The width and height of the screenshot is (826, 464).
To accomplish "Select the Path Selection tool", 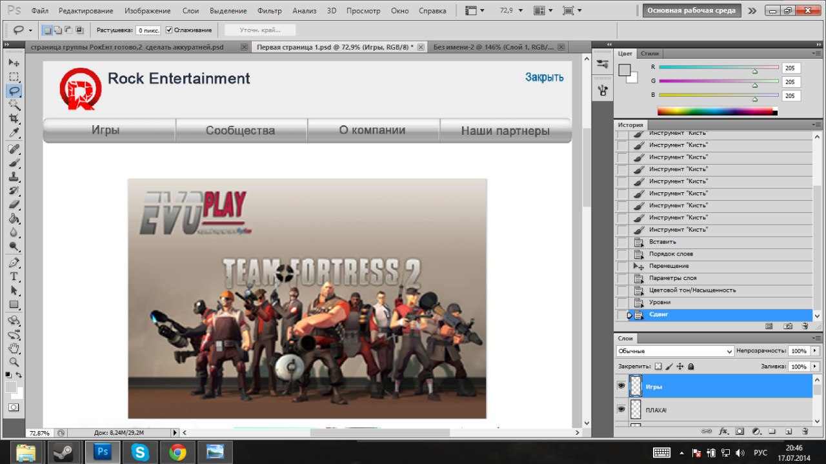I will coord(14,291).
